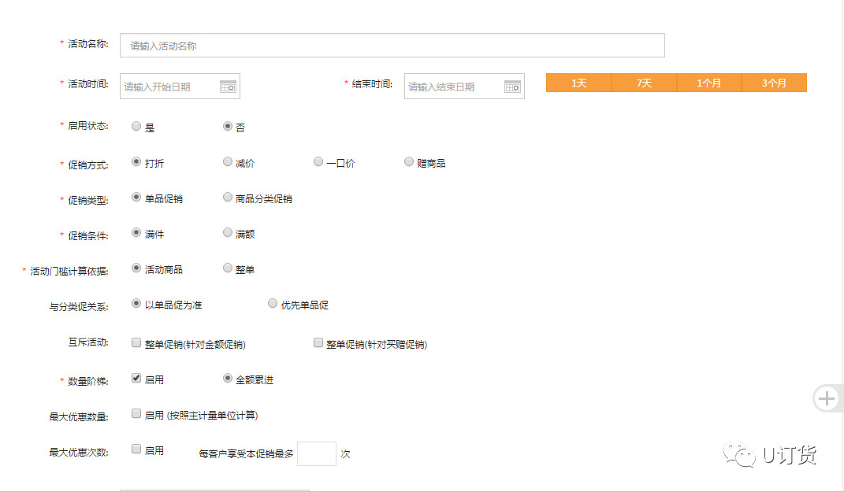Select 单品促销 promotion type
This screenshot has width=844, height=492.
(136, 197)
